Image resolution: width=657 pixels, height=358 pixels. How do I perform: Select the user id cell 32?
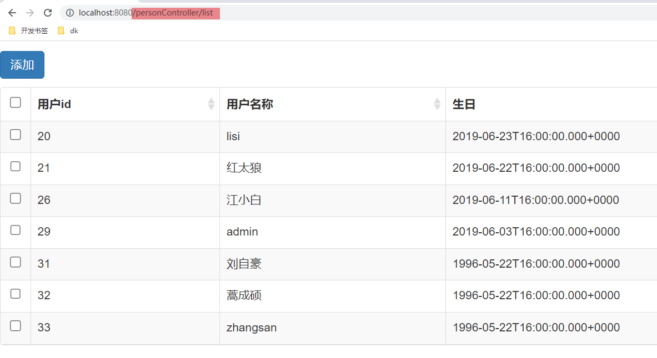click(x=126, y=296)
